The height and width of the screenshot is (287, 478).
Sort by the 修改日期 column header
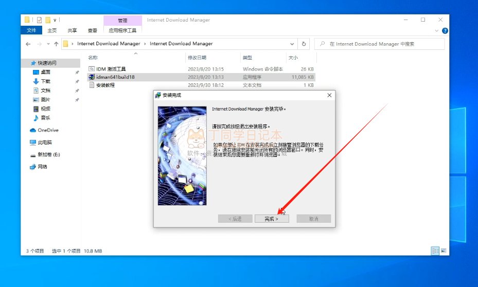pyautogui.click(x=197, y=58)
